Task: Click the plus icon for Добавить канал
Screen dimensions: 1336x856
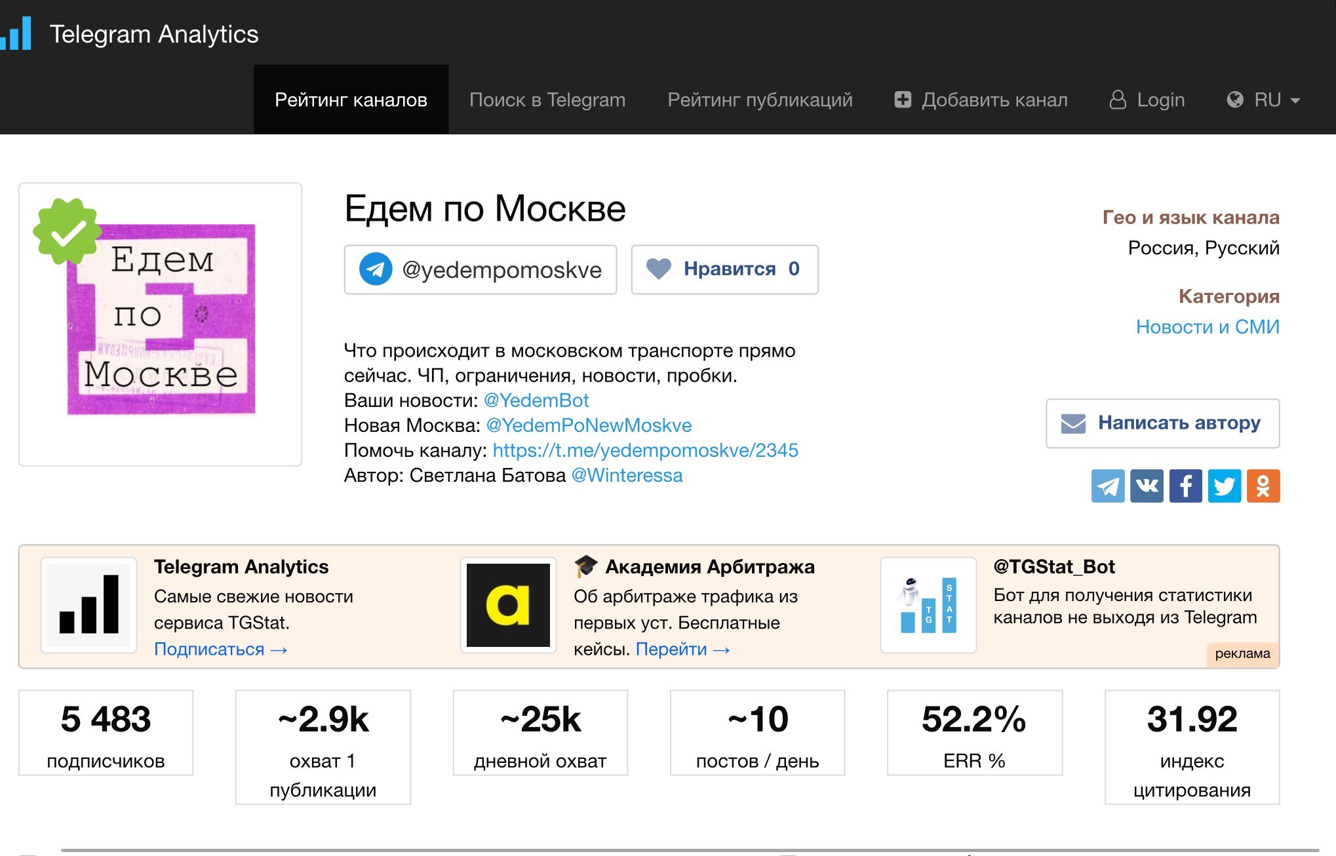Action: (x=903, y=100)
